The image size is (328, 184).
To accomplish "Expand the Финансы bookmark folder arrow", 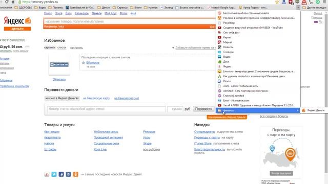I will coord(298,110).
